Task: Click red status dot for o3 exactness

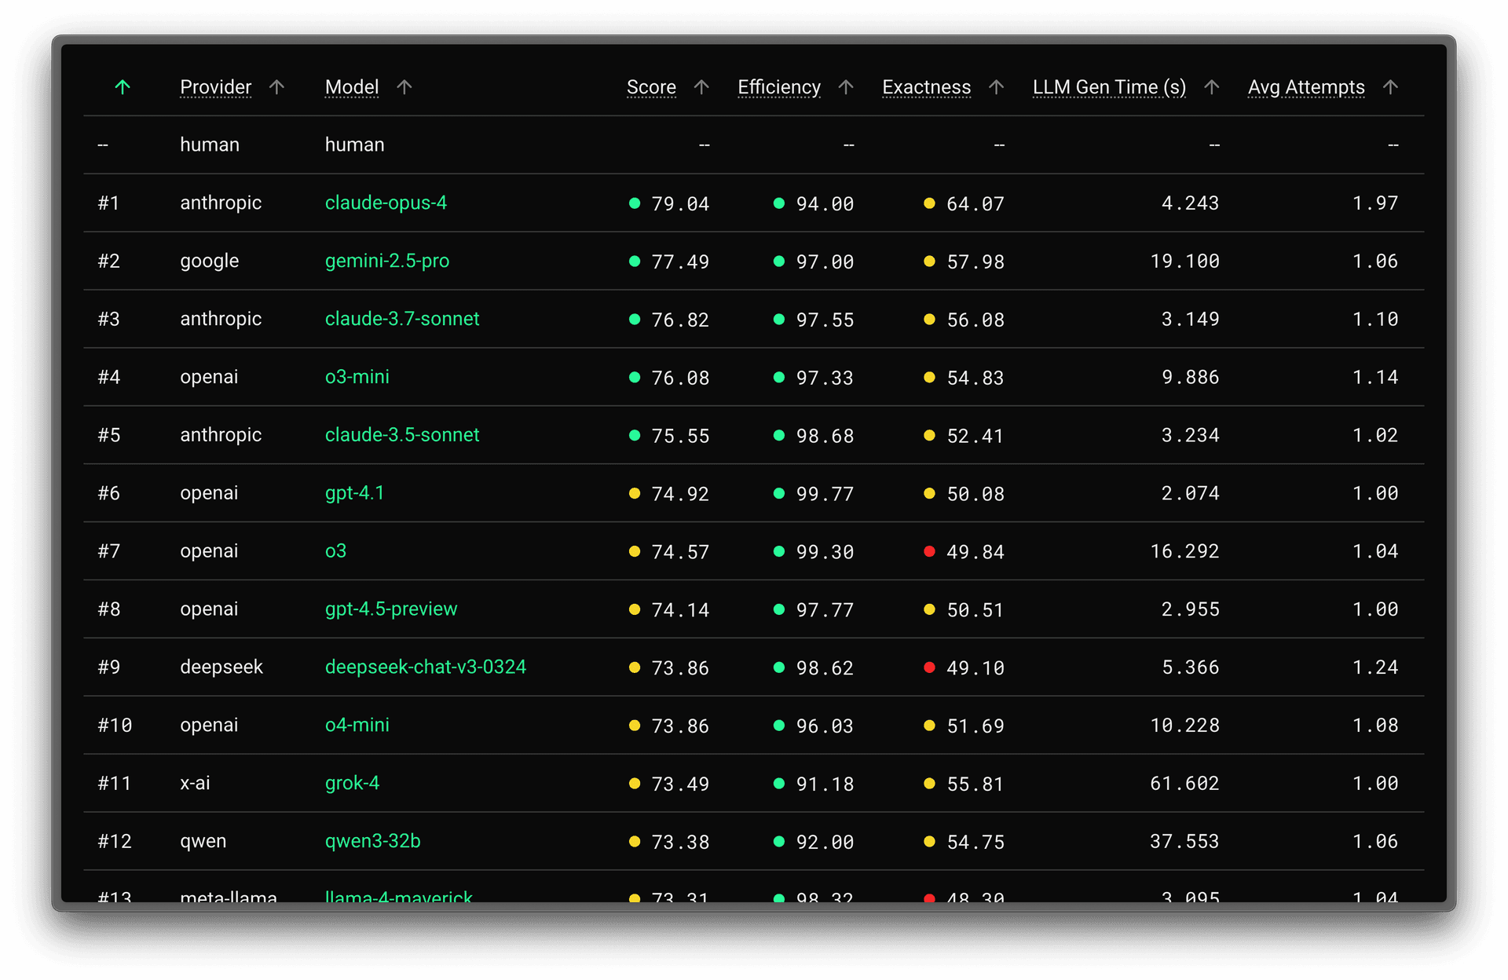Action: pos(929,551)
